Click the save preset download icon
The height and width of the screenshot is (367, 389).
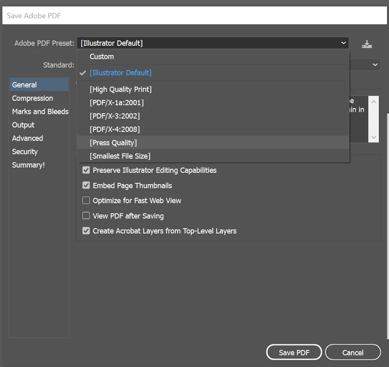click(x=367, y=44)
